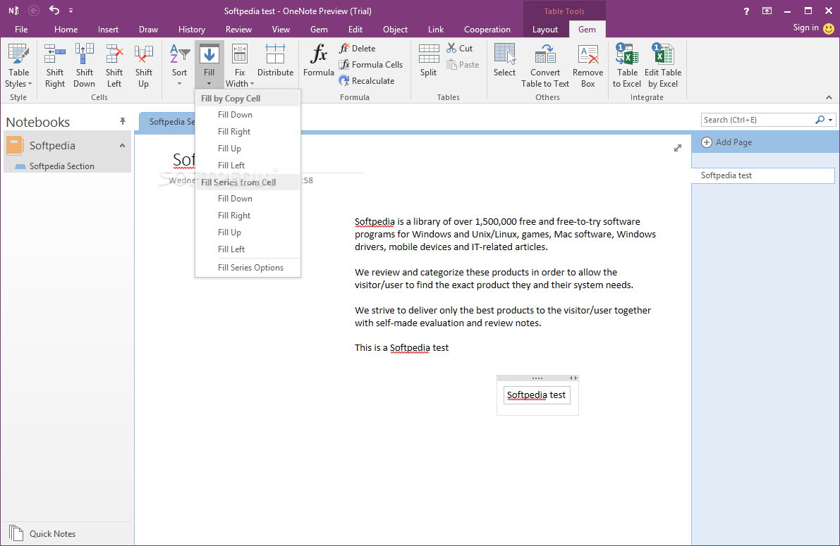Viewport: 840px width, 546px height.
Task: Collapse the ribbon with the chevron
Action: [x=829, y=97]
